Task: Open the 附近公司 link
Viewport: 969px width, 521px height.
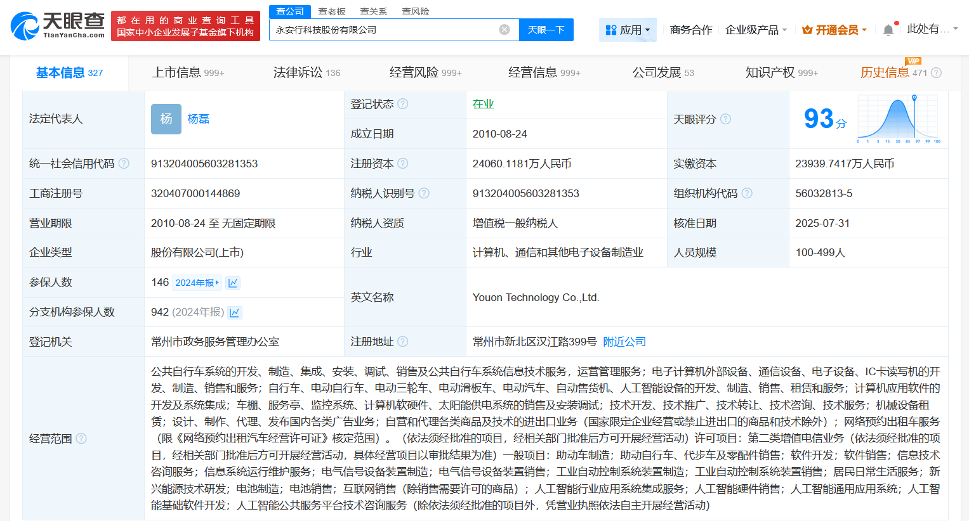Action: pyautogui.click(x=624, y=342)
